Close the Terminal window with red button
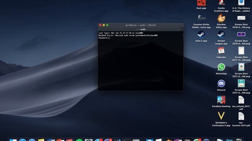Image resolution: width=252 pixels, height=141 pixels. pyautogui.click(x=100, y=25)
